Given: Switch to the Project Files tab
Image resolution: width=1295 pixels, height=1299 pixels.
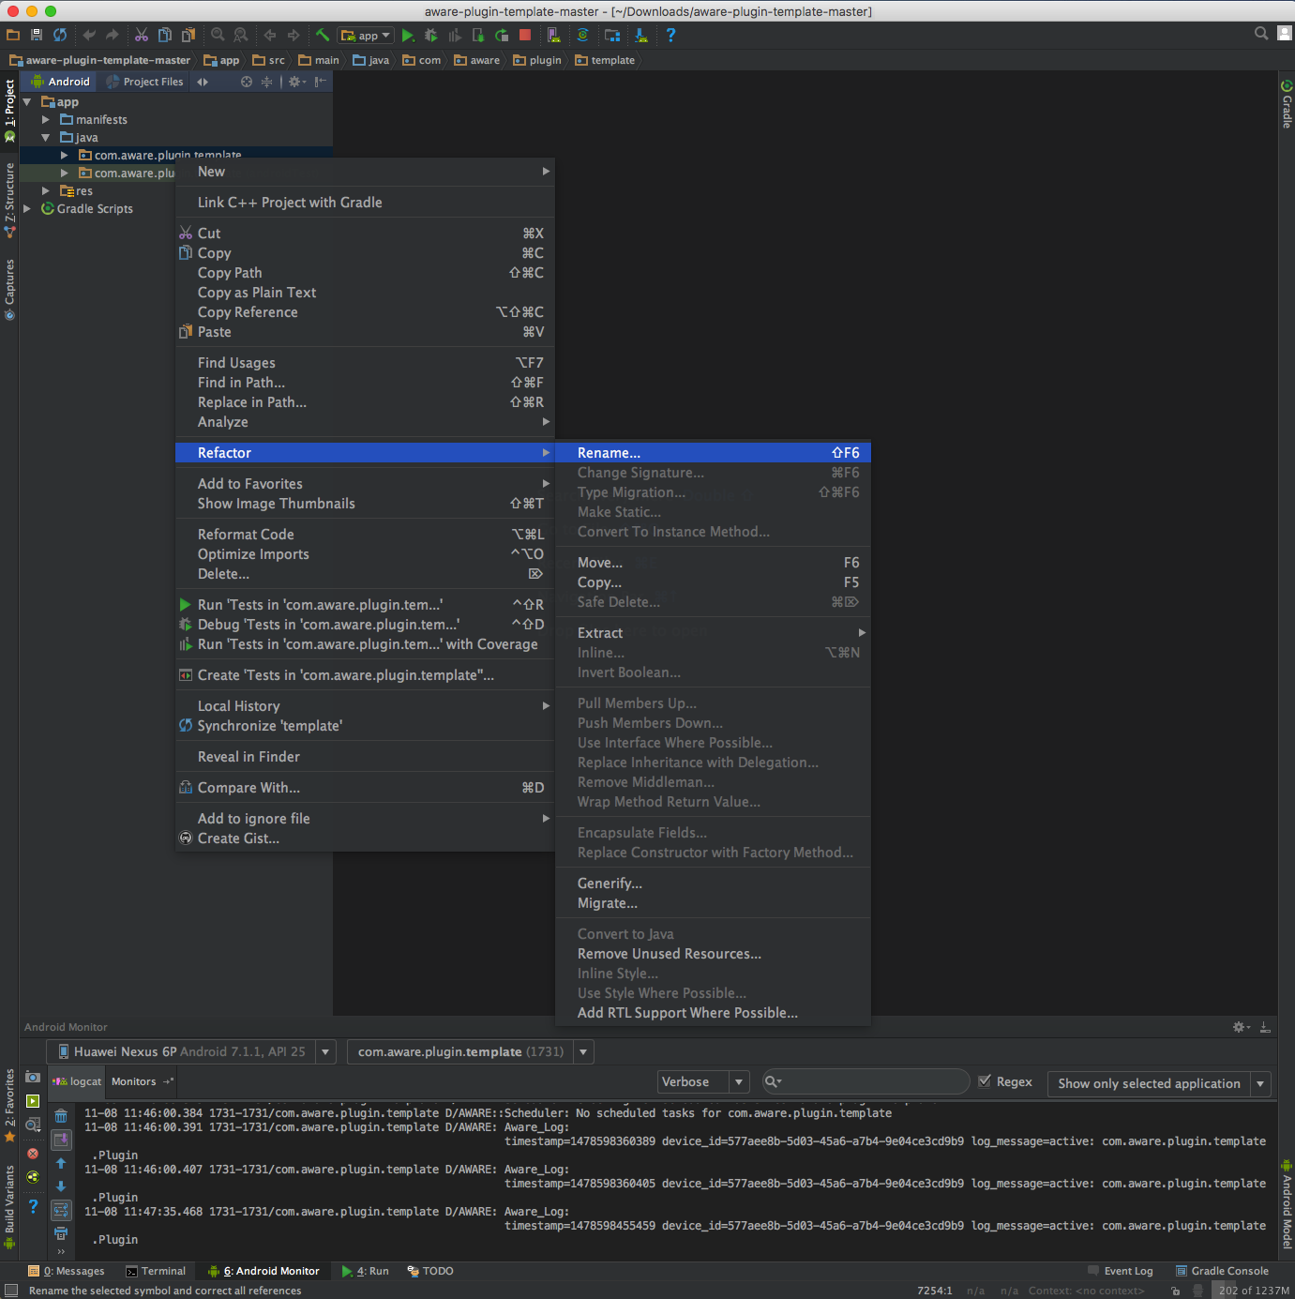Looking at the screenshot, I should [145, 82].
